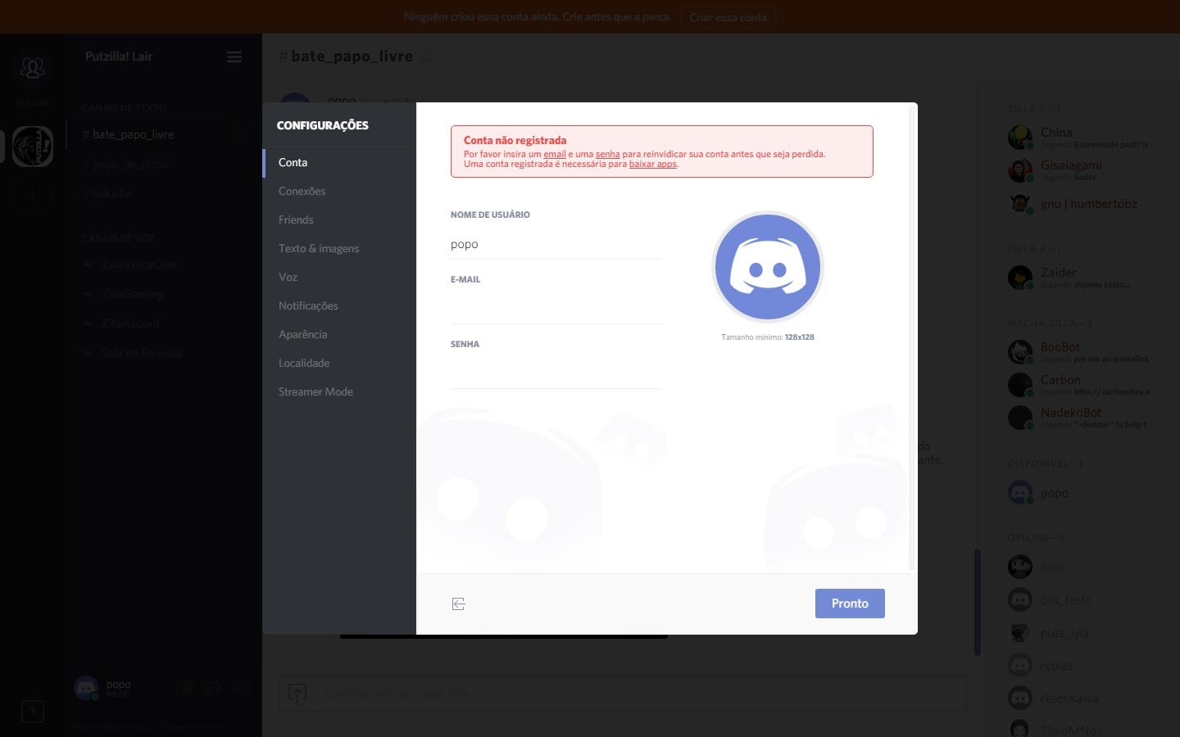Viewport: 1180px width, 737px height.
Task: Select the Localidade settings tab
Action: tap(339, 363)
